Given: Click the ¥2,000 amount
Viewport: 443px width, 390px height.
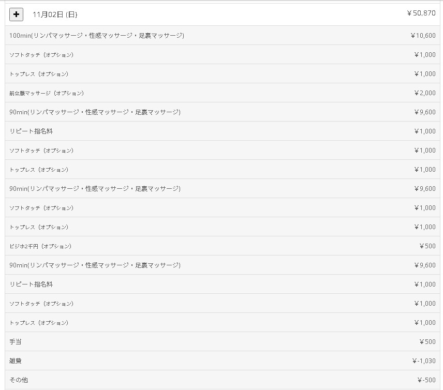Looking at the screenshot, I should tap(425, 93).
